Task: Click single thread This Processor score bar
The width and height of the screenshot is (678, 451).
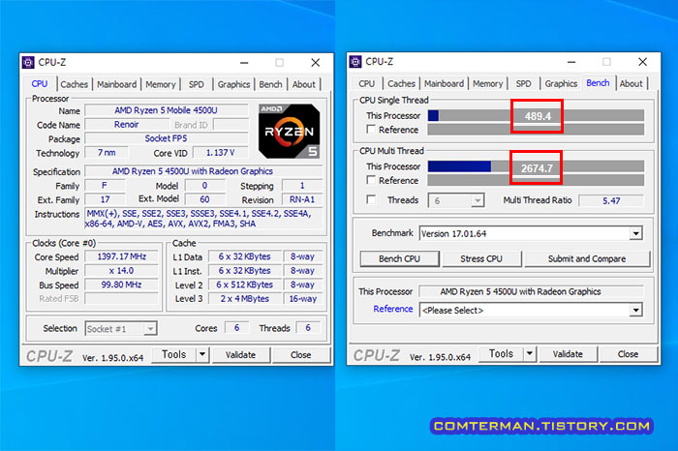Action: click(536, 115)
